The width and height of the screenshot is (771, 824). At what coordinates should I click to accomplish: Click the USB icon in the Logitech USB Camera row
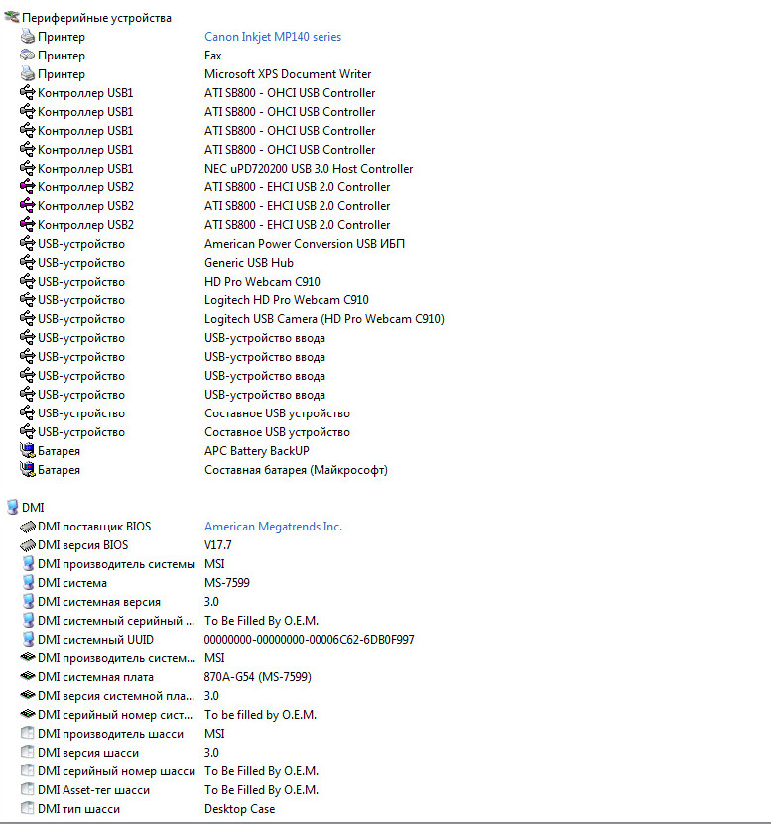(28, 318)
